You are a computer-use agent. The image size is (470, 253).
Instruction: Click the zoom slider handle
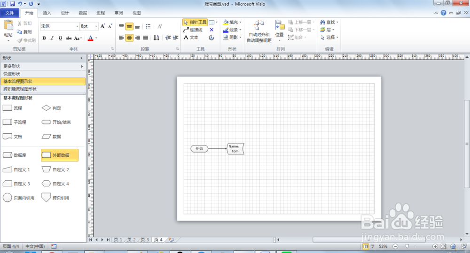[407, 246]
